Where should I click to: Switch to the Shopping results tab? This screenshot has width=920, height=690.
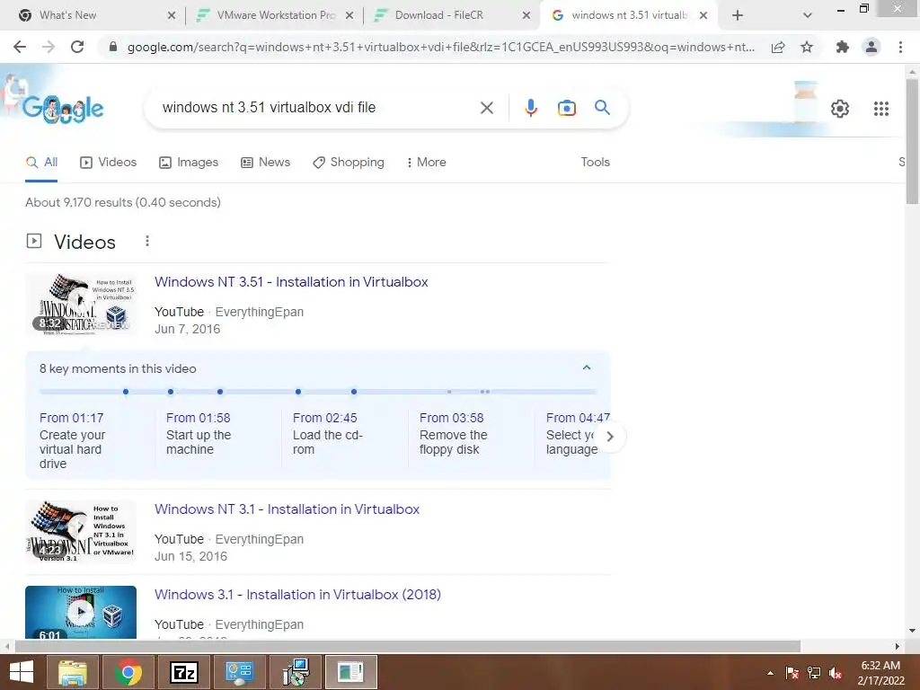point(349,162)
